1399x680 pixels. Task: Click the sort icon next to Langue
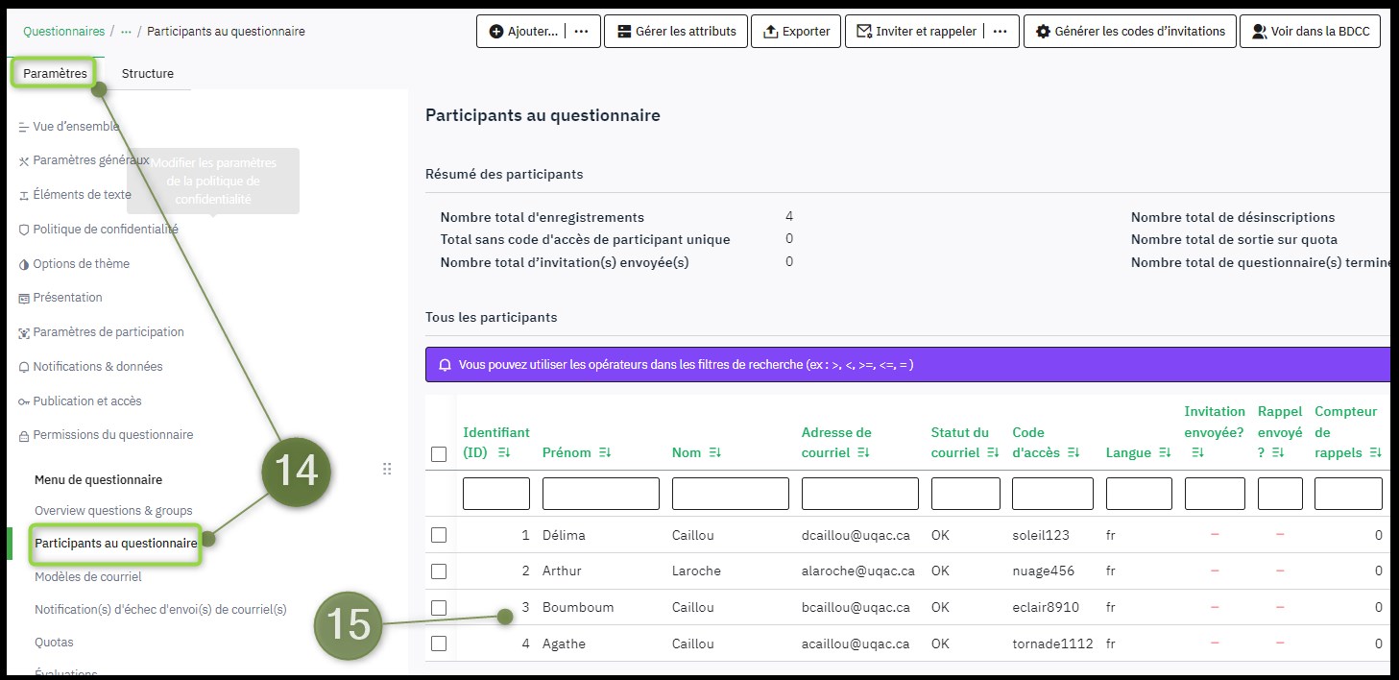click(x=1165, y=452)
